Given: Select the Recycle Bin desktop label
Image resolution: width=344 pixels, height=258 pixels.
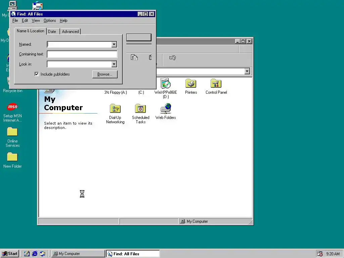Looking at the screenshot, I should (13, 91).
